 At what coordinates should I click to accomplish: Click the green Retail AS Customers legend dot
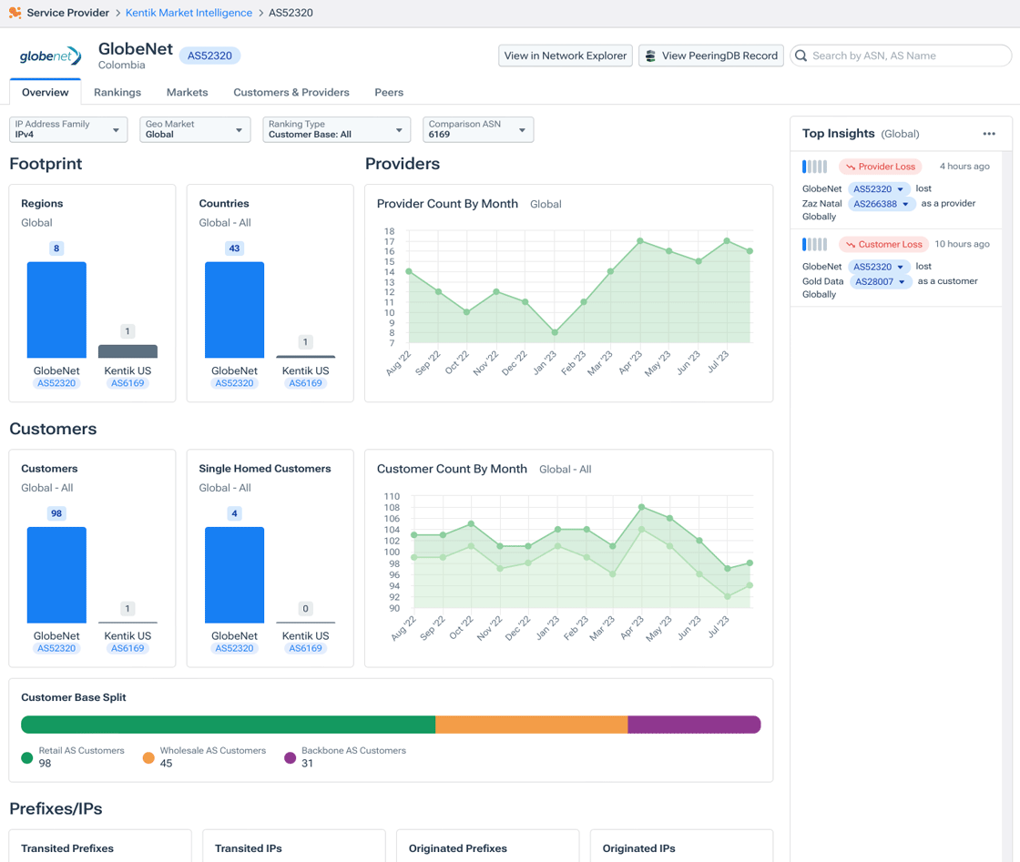tap(25, 756)
